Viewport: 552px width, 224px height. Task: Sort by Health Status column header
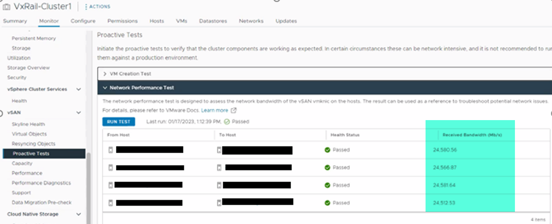345,135
